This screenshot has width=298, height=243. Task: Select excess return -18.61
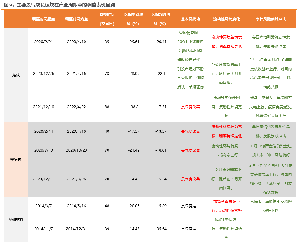click(x=161, y=150)
